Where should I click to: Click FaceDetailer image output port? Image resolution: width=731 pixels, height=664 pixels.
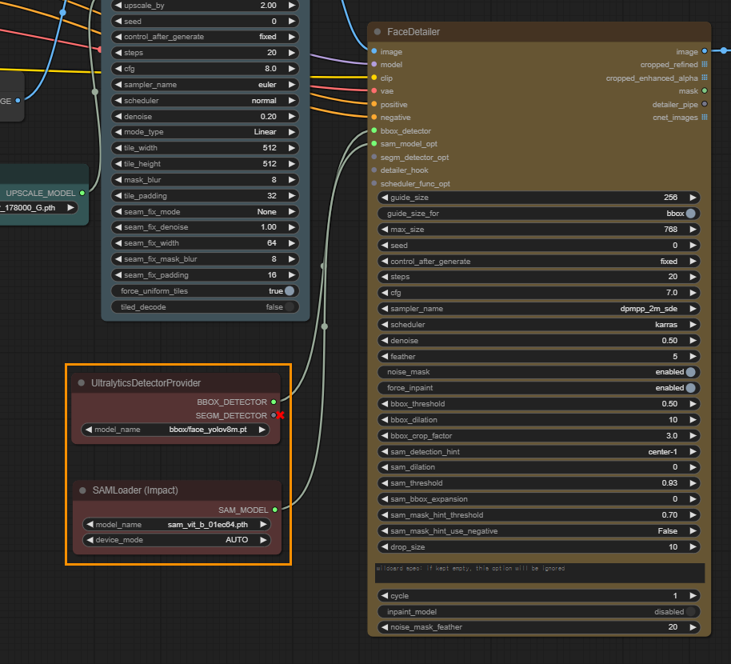tap(705, 51)
